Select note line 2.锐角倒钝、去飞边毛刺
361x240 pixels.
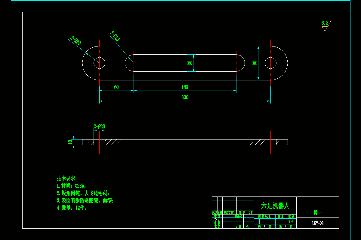click(x=83, y=193)
